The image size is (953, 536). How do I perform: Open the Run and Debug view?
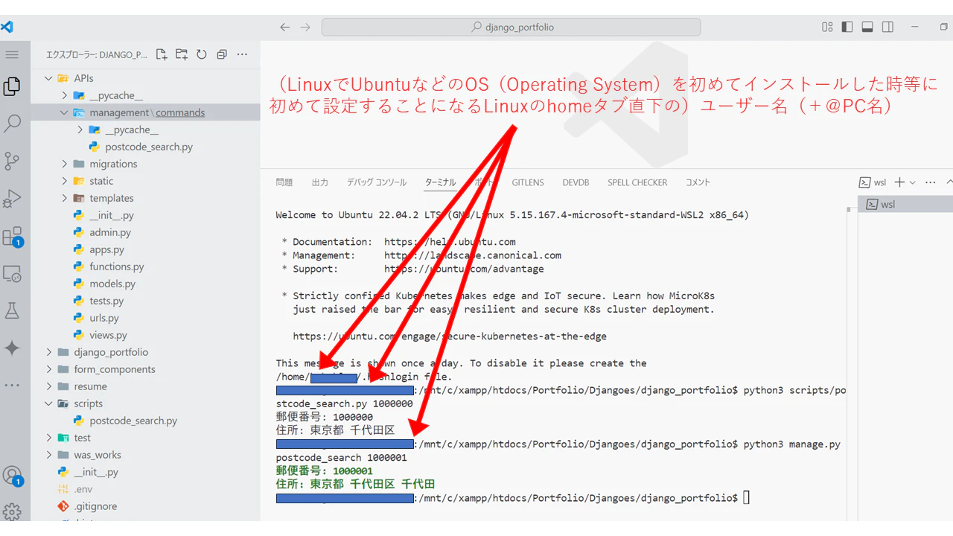click(x=12, y=199)
